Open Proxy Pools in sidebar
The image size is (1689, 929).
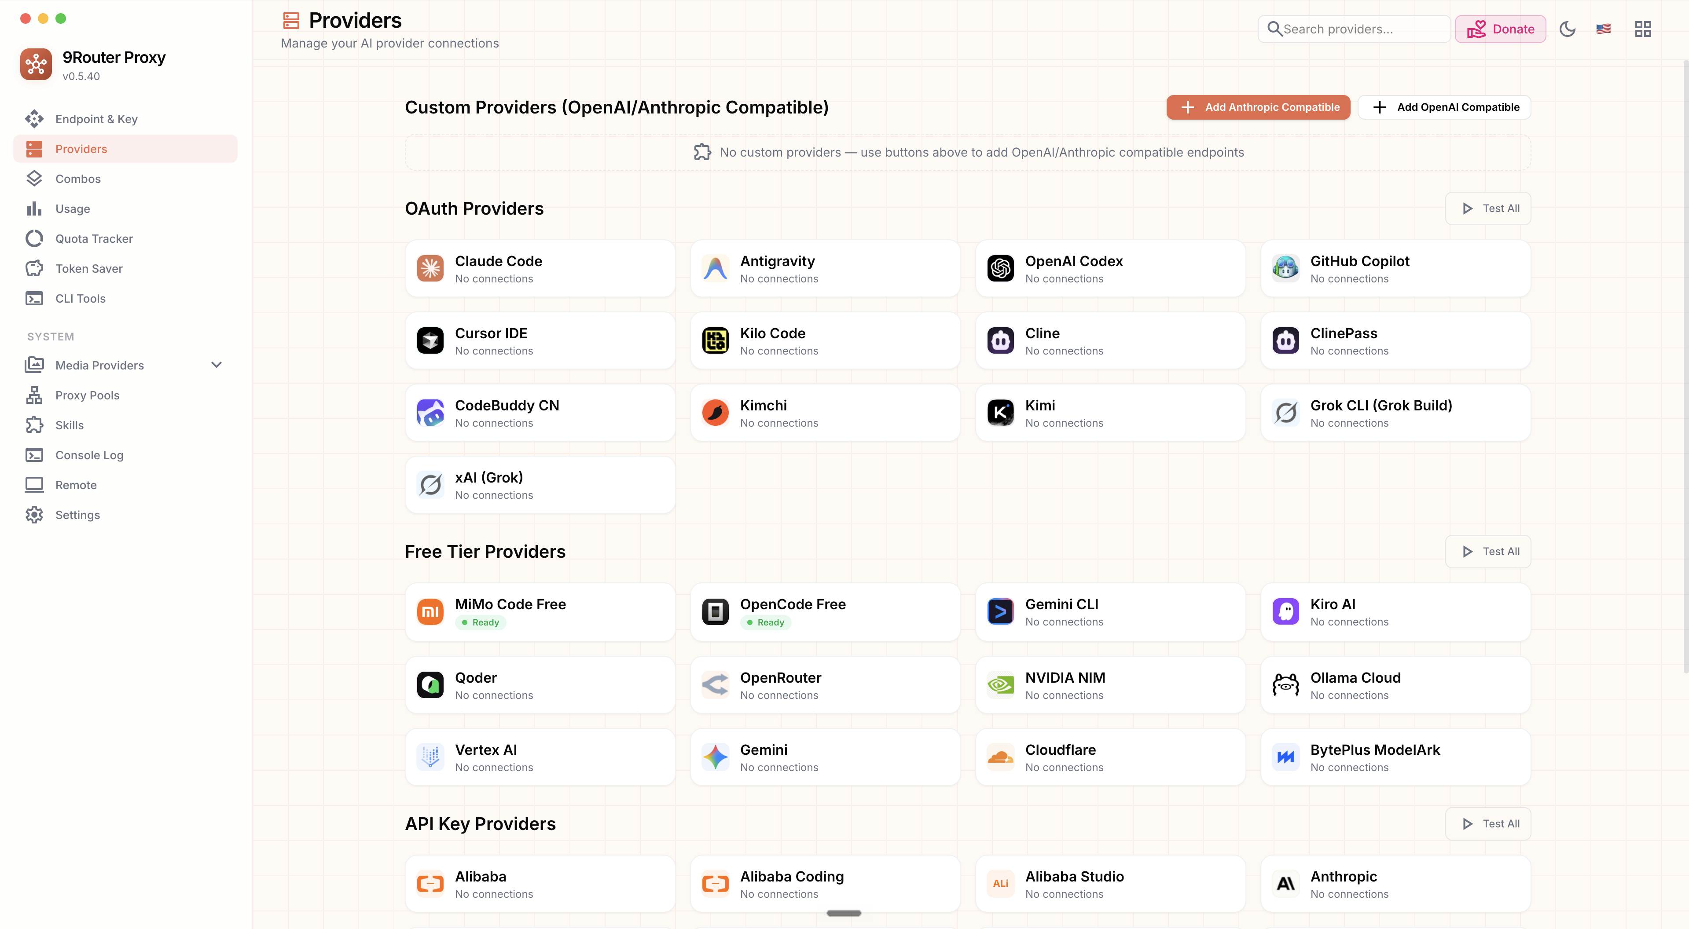[x=125, y=395]
